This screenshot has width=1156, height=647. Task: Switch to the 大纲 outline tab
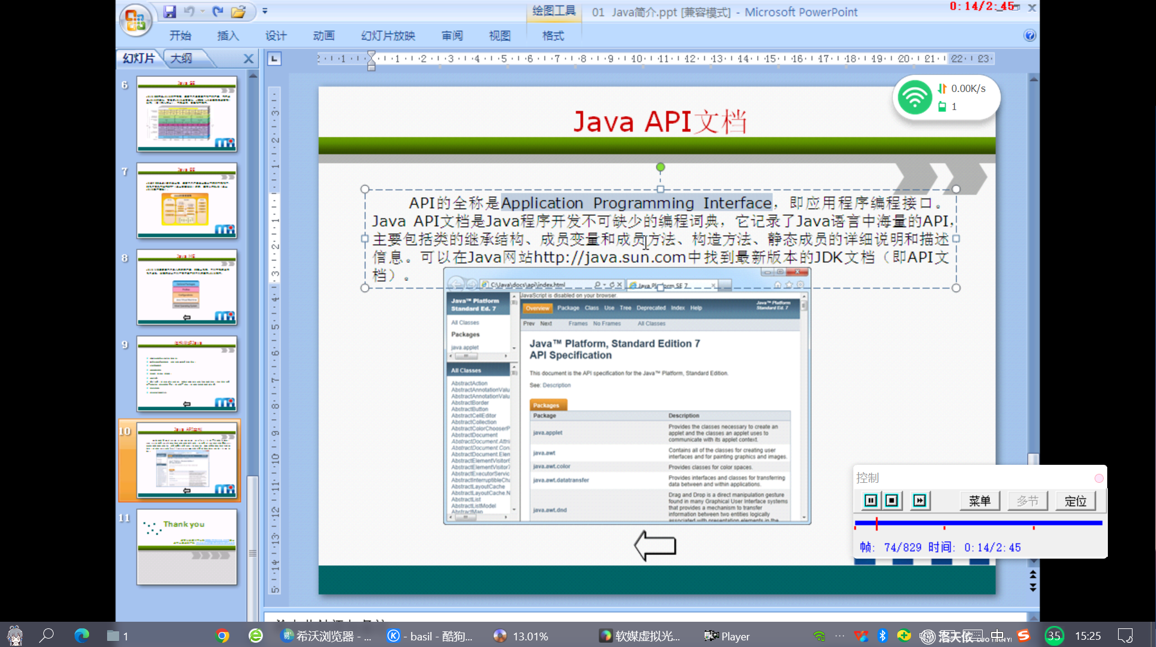[181, 58]
